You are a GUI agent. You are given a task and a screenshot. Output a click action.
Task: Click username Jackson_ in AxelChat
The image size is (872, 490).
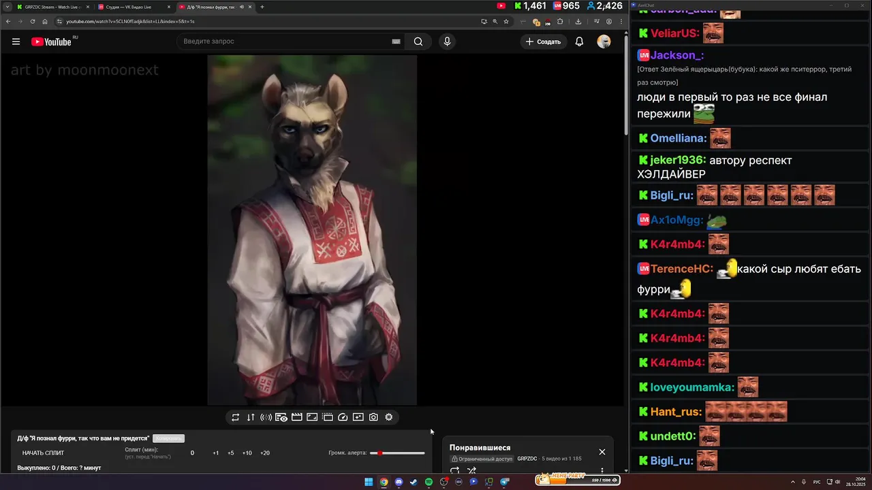677,55
